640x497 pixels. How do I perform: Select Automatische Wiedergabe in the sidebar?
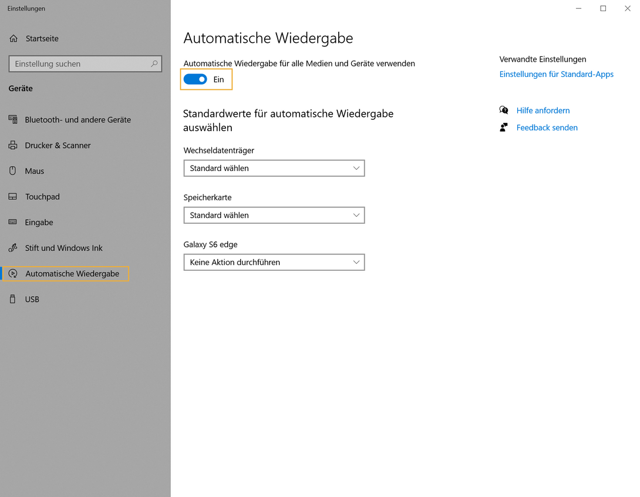click(66, 273)
